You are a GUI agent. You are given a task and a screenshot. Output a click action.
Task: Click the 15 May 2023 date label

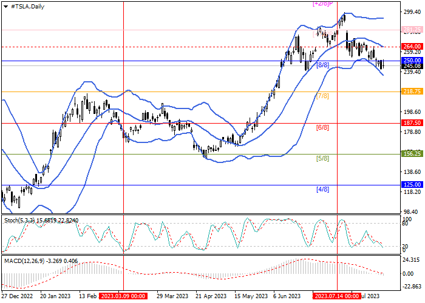251,296
